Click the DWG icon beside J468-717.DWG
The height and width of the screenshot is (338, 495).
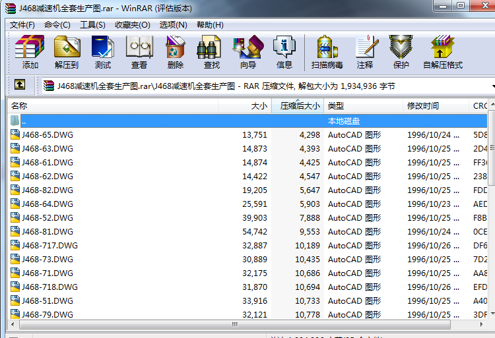coord(15,245)
